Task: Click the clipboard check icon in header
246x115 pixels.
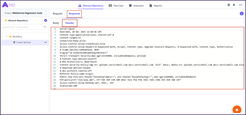Action: 229,5
